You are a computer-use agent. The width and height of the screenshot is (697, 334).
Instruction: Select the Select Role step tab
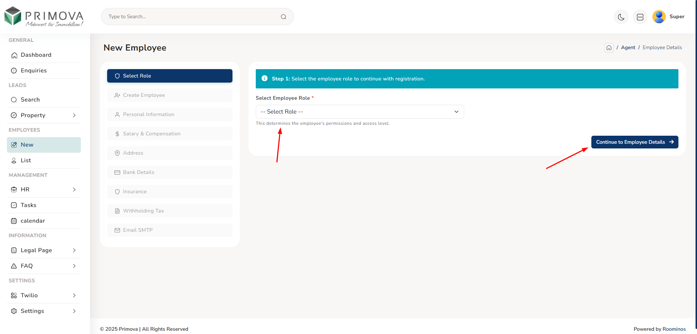tap(169, 76)
